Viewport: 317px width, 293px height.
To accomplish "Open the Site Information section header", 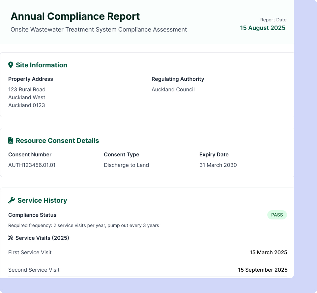I will pyautogui.click(x=41, y=65).
